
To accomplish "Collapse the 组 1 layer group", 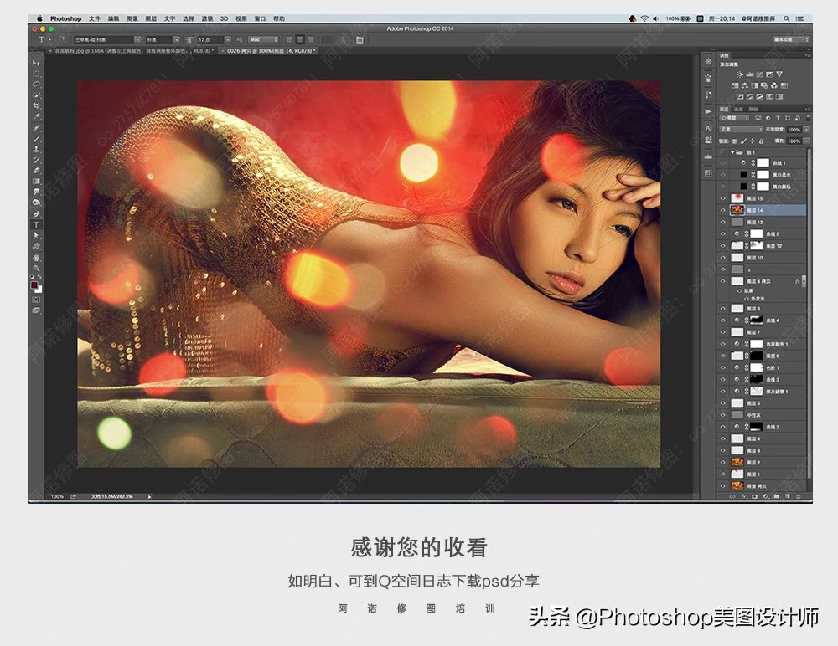I will coord(732,152).
